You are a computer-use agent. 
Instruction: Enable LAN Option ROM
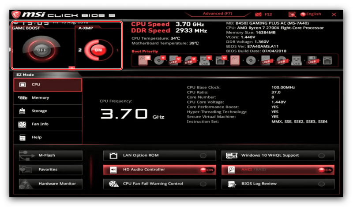159,155
